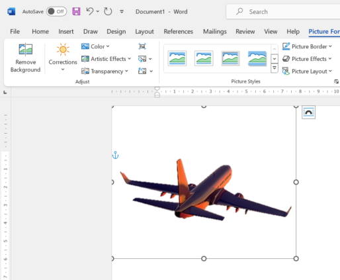Open the Artistic Effects dropdown
This screenshot has width=340, height=280.
point(106,59)
